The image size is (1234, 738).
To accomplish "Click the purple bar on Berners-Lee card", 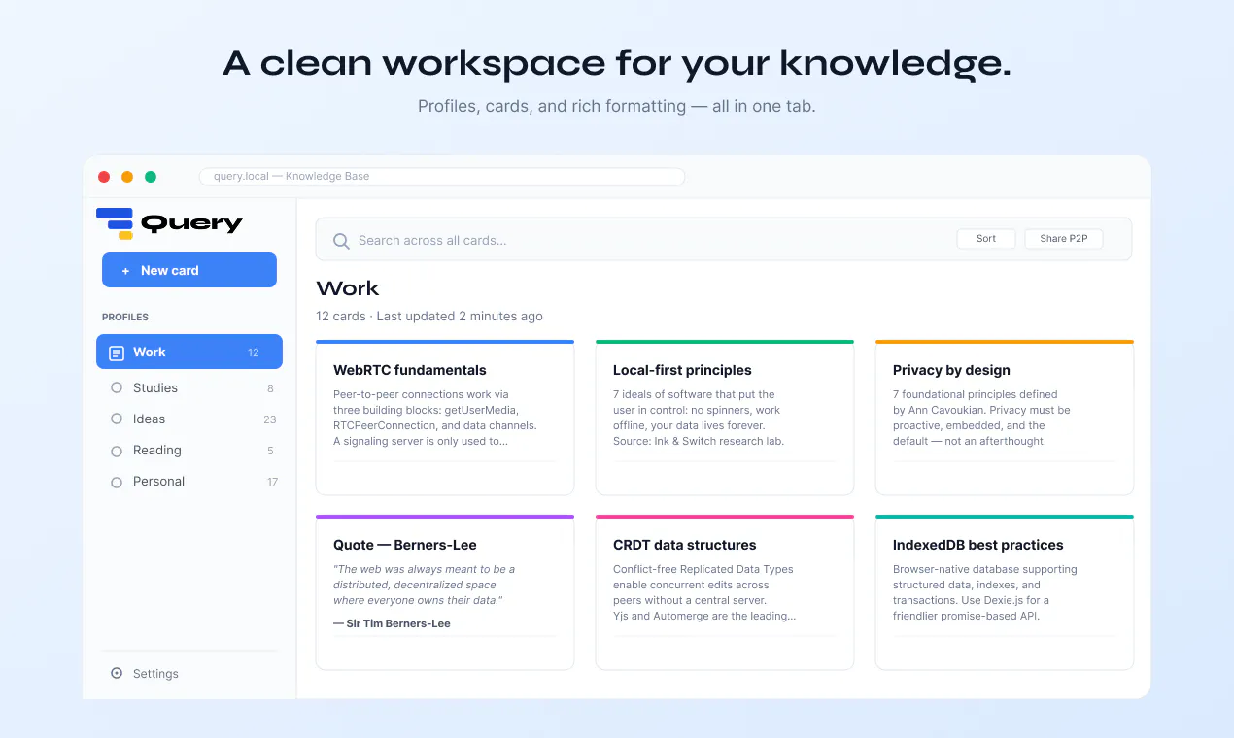I will 445,517.
